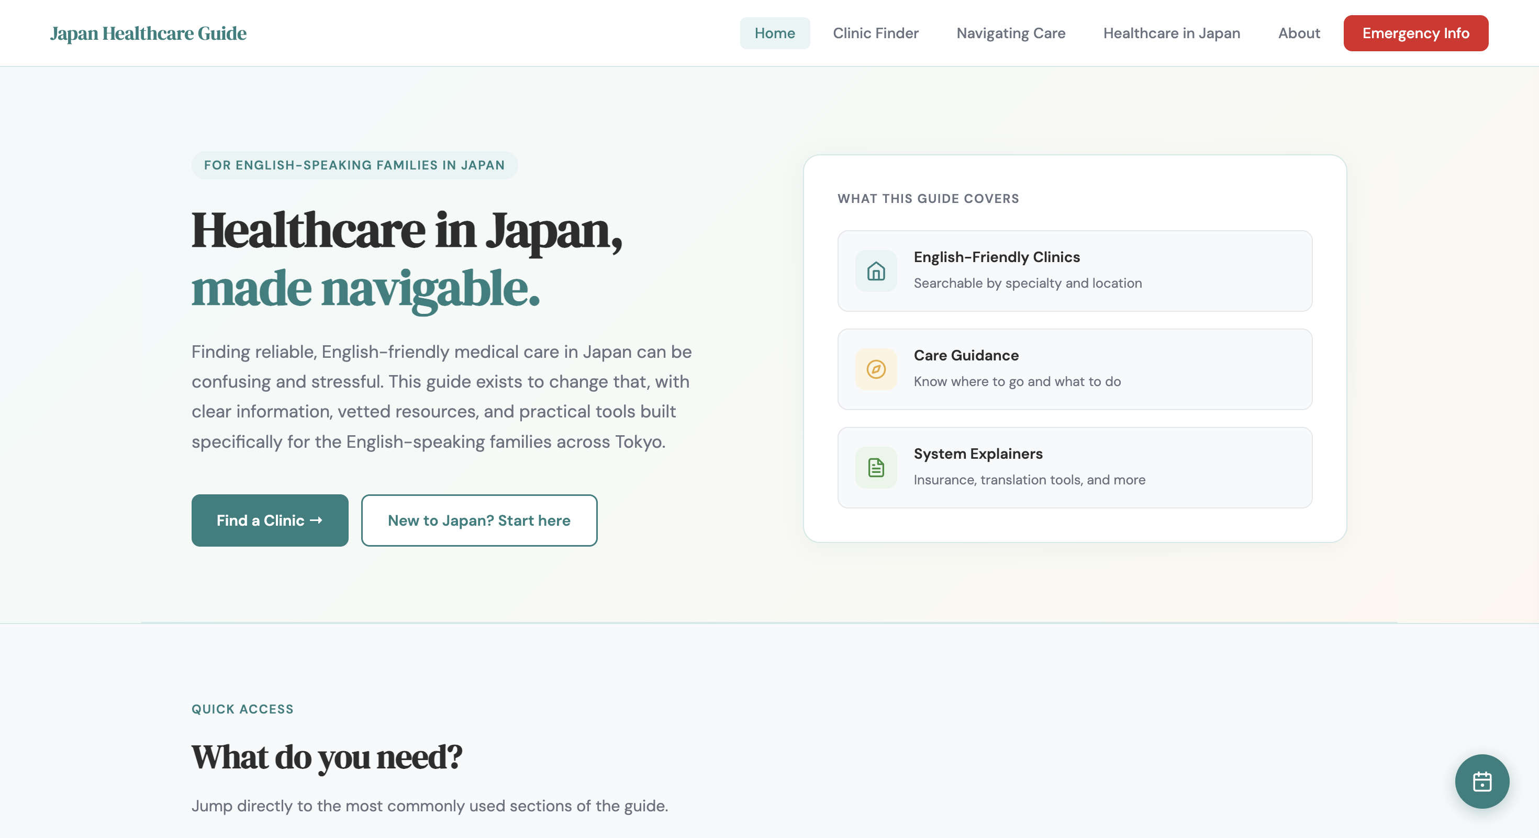Click the 'Healthcare in Japan,' headline

pos(407,230)
